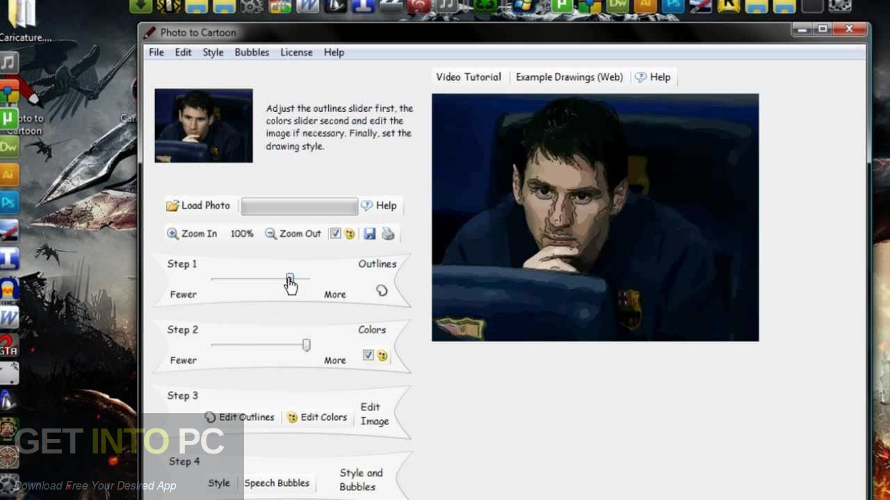Click Help next to Example Drawings
This screenshot has width=890, height=500.
click(x=653, y=77)
